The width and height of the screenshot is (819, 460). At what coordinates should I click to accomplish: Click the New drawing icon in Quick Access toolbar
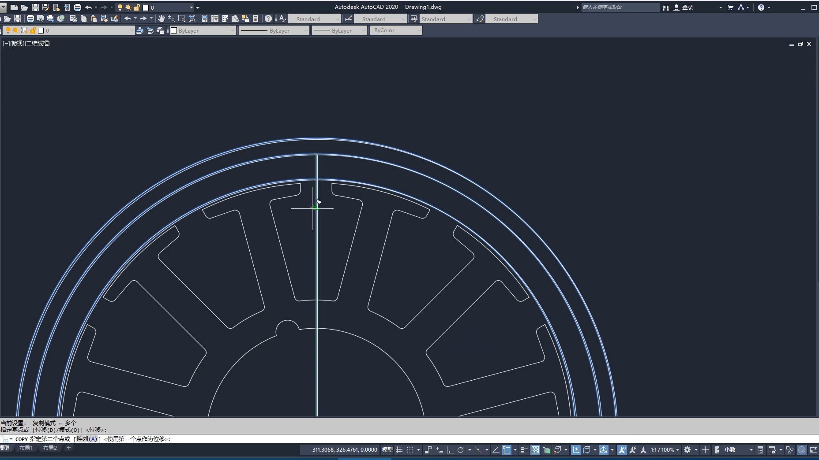tap(14, 7)
